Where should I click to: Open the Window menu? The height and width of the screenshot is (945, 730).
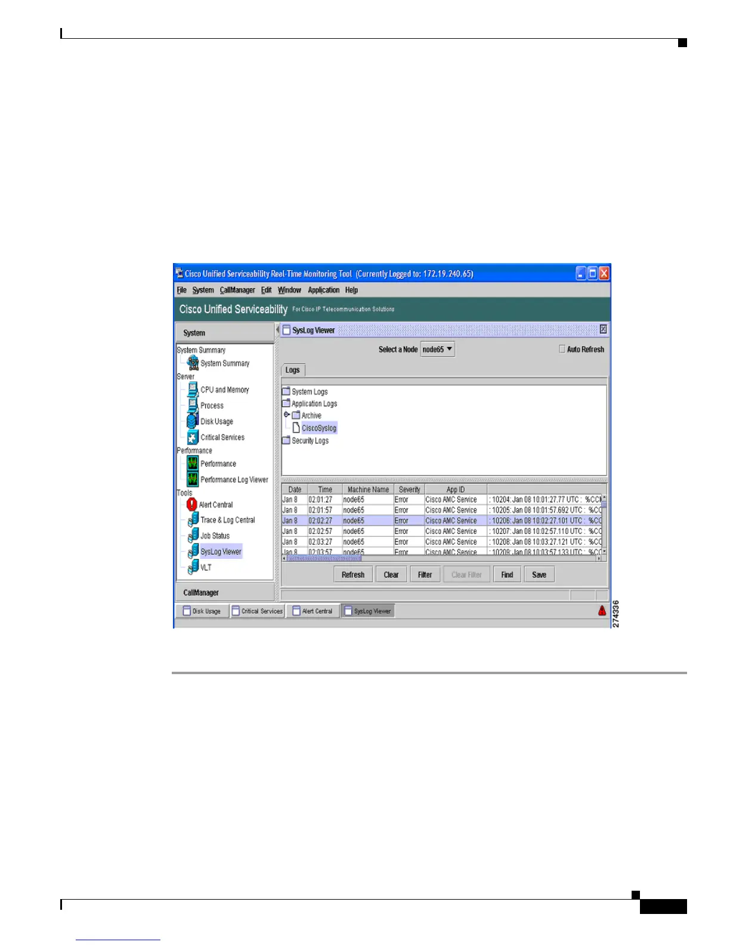tap(289, 290)
